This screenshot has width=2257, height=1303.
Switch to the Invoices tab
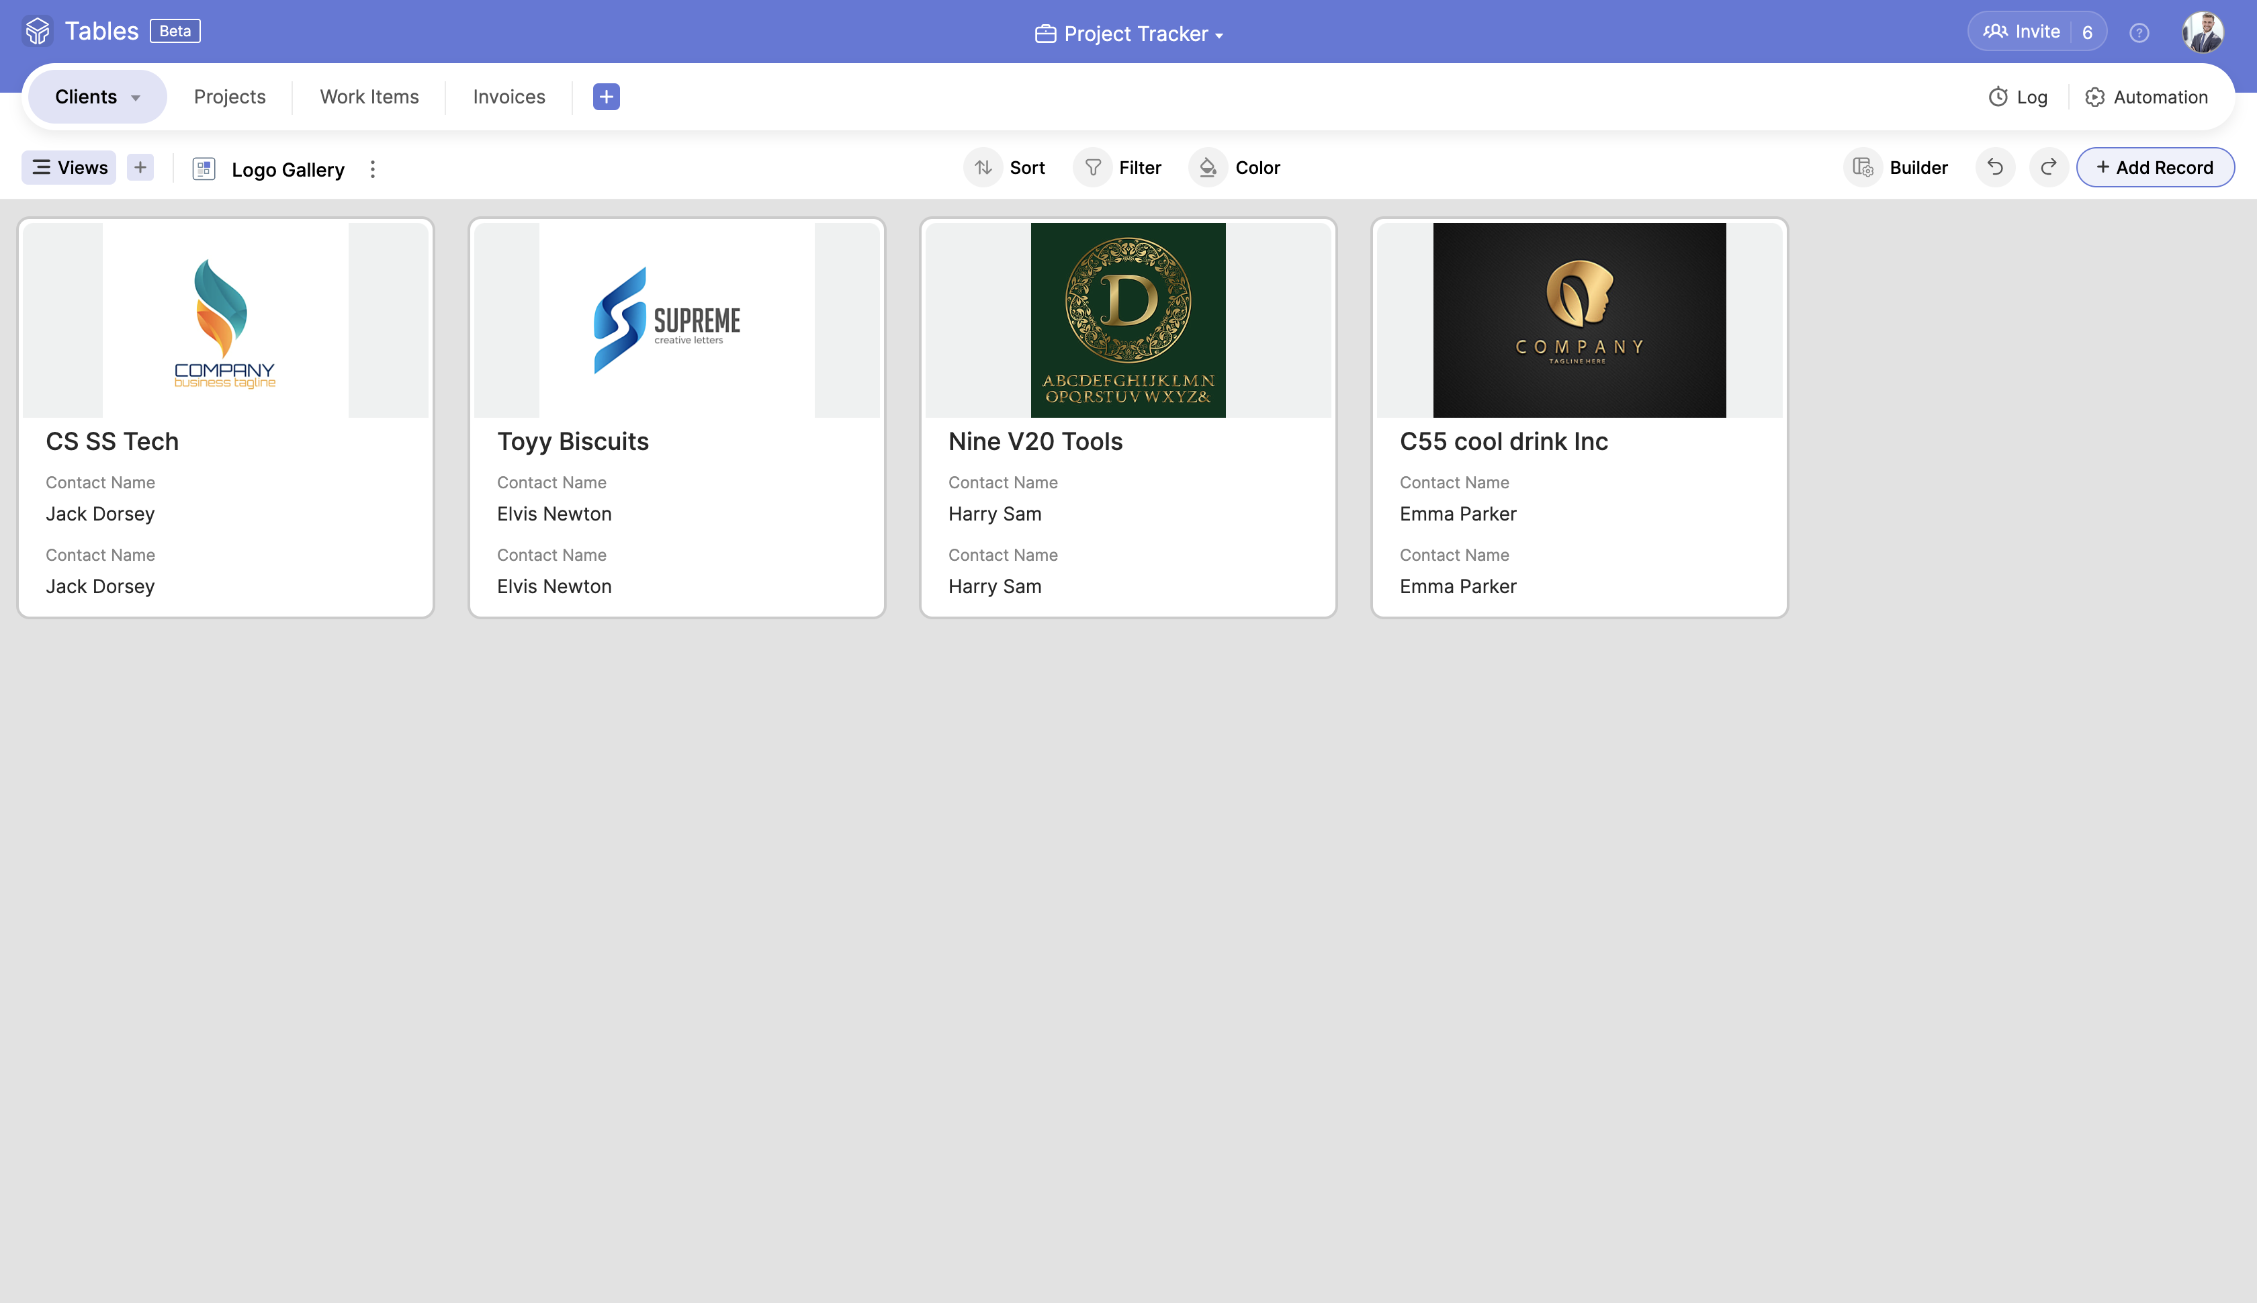pos(509,97)
